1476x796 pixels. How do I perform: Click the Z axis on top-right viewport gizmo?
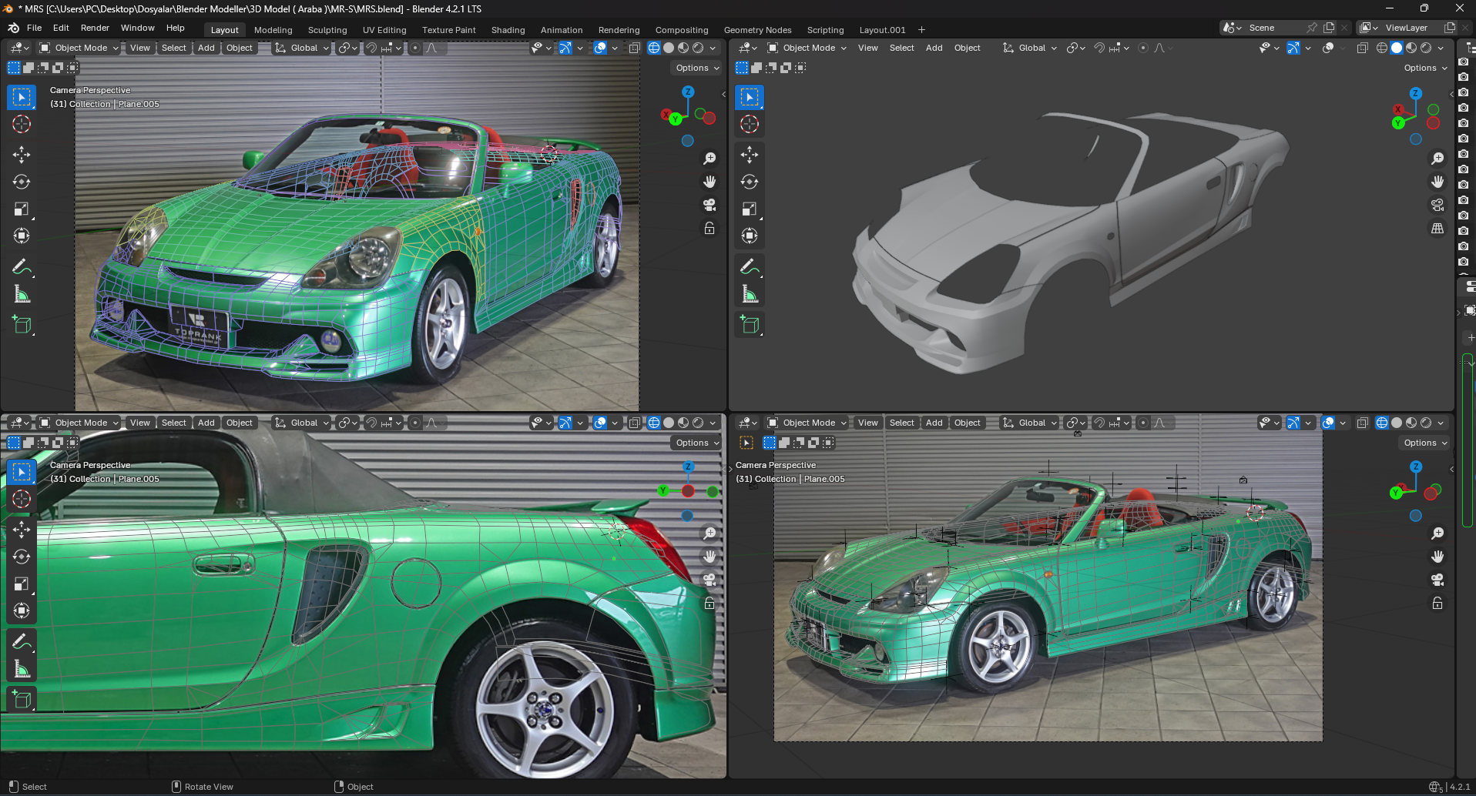[x=1415, y=93]
